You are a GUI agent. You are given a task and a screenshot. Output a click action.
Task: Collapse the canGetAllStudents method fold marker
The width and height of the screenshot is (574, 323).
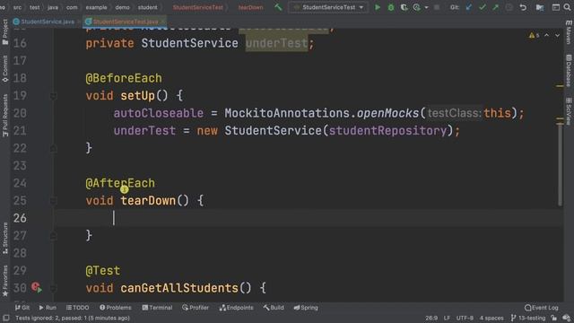pyautogui.click(x=53, y=288)
